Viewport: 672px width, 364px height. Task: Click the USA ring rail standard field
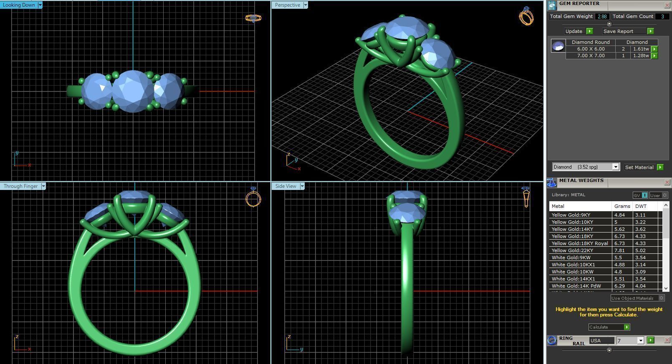(601, 341)
